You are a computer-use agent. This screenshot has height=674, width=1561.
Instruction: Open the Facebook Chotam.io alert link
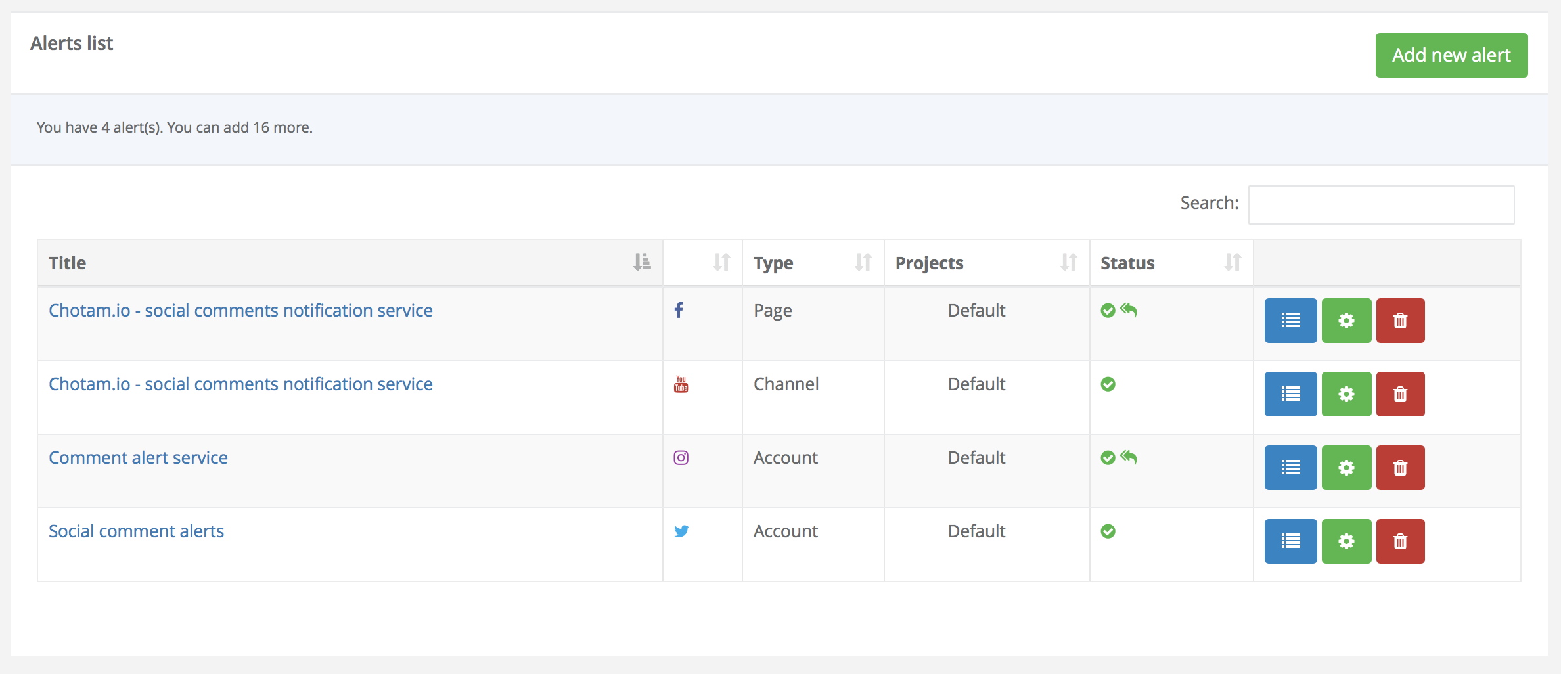240,311
